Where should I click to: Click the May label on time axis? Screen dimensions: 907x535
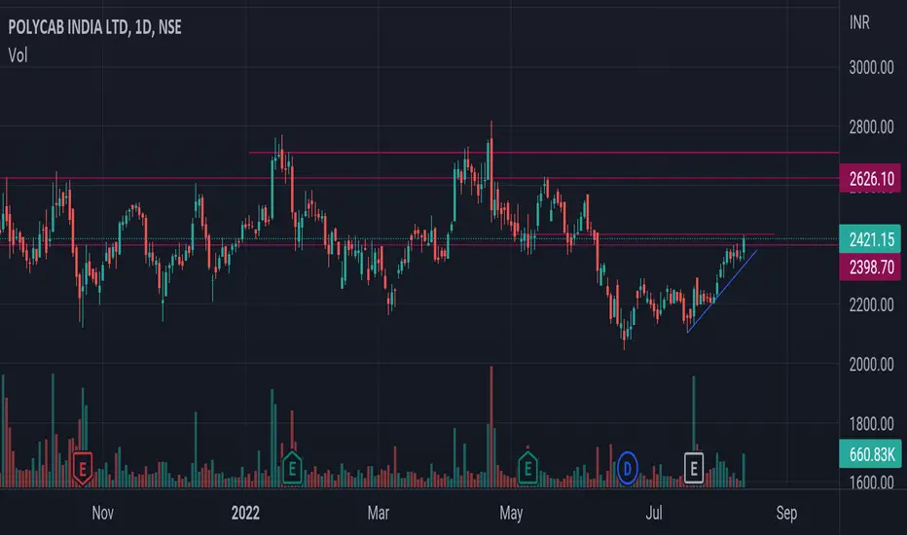pos(511,513)
